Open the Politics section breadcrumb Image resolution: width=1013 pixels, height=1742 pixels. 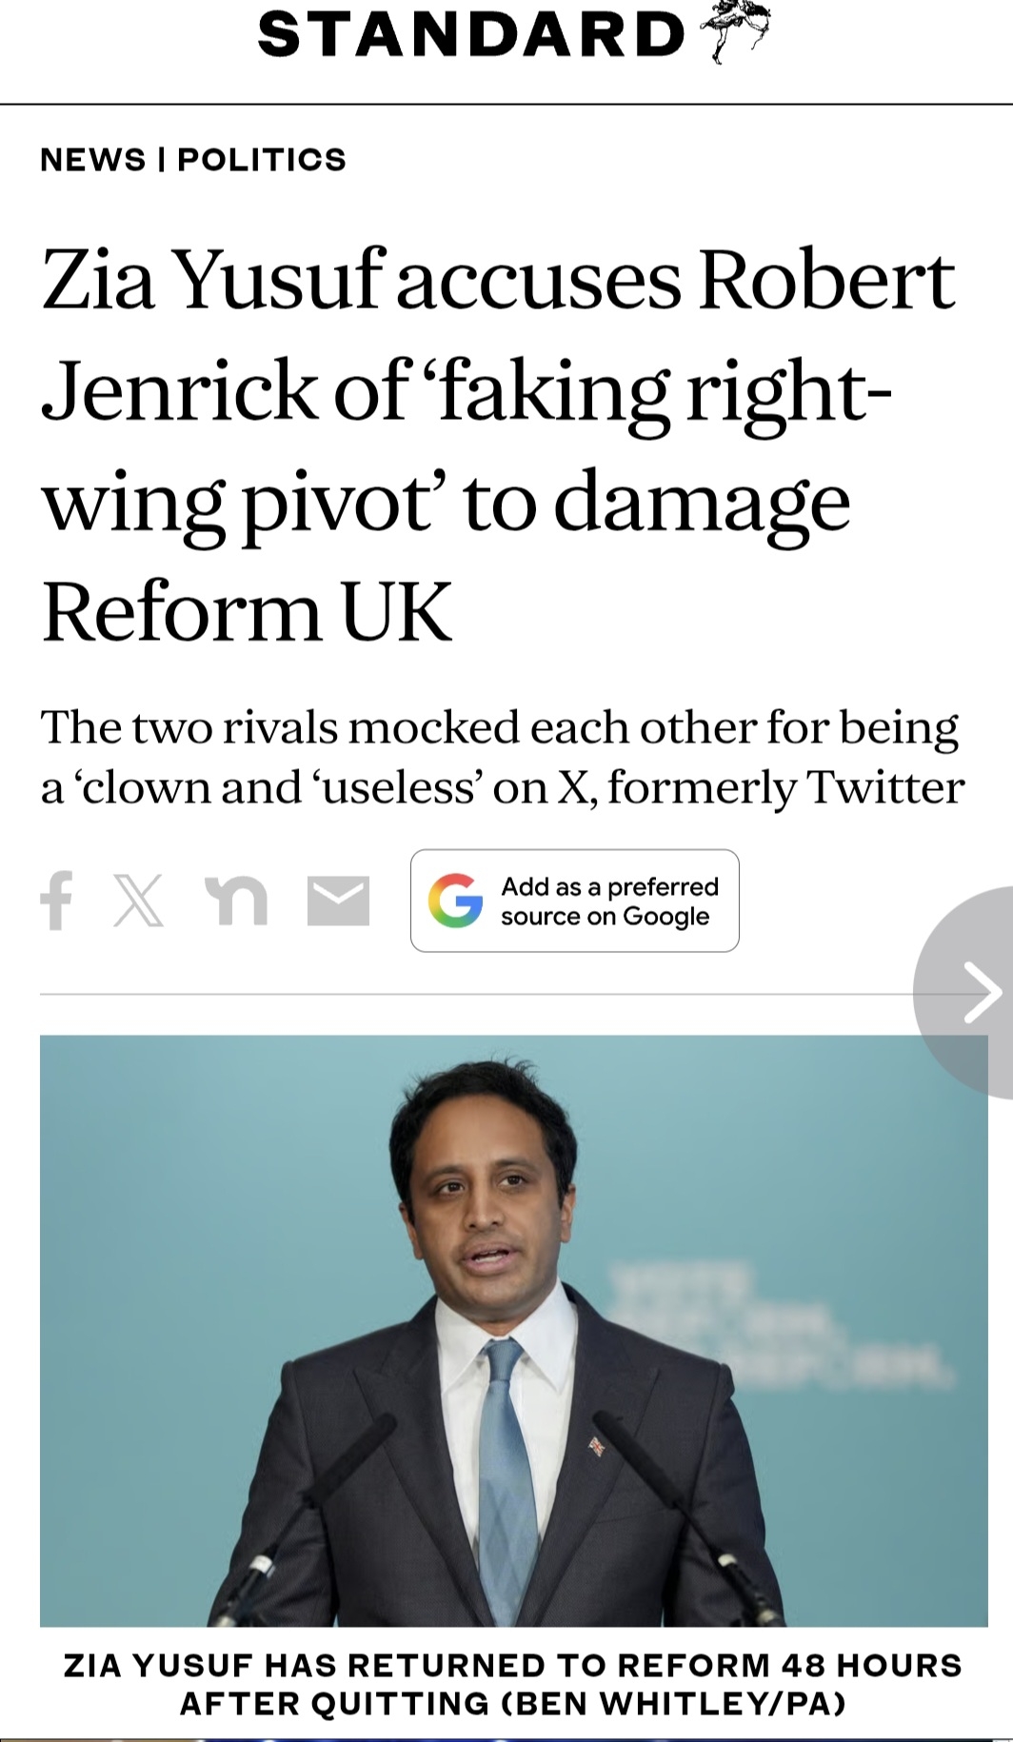point(262,159)
